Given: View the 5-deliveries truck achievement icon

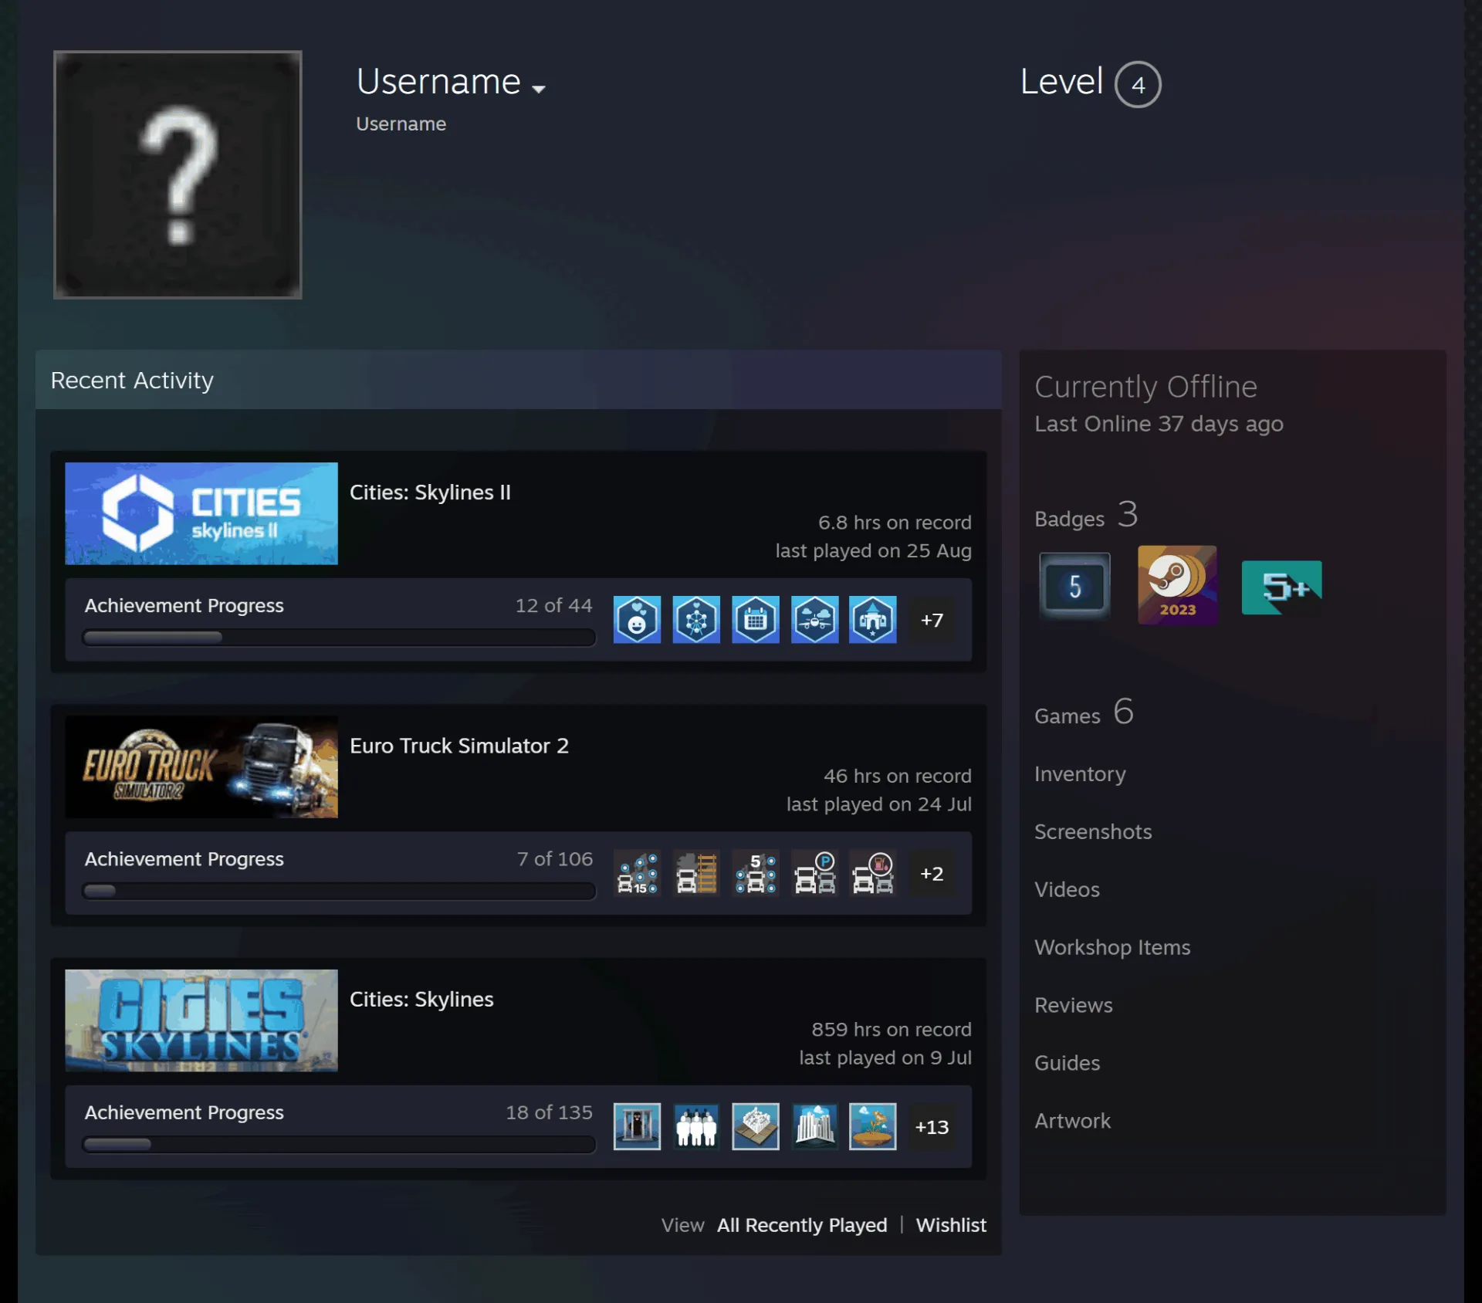Looking at the screenshot, I should pyautogui.click(x=756, y=873).
